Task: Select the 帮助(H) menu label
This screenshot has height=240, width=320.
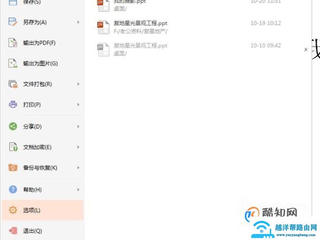Action: 32,190
